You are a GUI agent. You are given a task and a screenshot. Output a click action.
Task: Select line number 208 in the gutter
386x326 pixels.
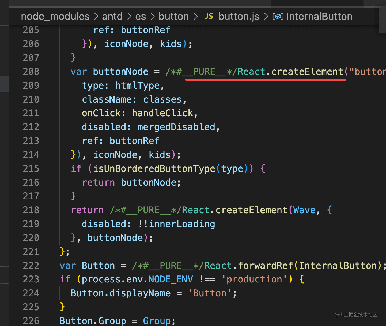tap(31, 72)
